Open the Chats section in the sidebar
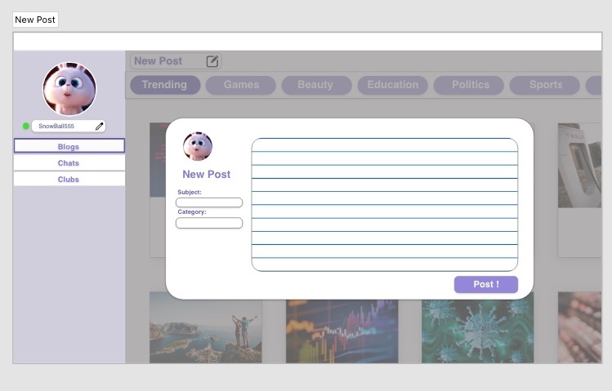 (69, 163)
